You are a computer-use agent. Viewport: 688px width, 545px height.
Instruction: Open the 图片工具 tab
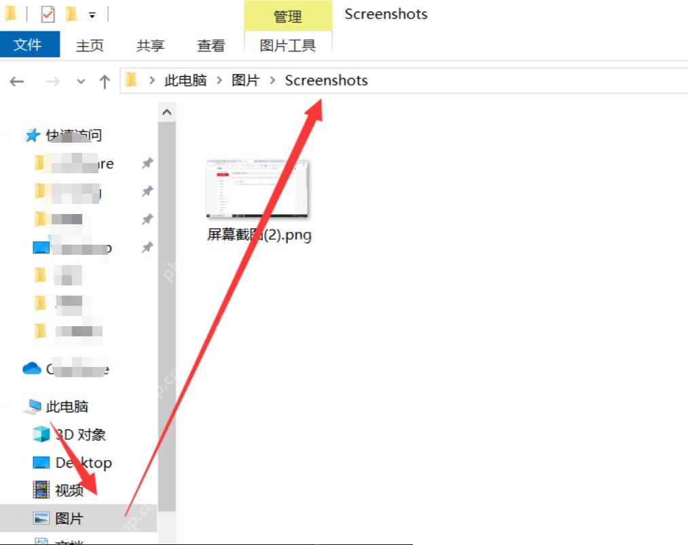point(288,46)
